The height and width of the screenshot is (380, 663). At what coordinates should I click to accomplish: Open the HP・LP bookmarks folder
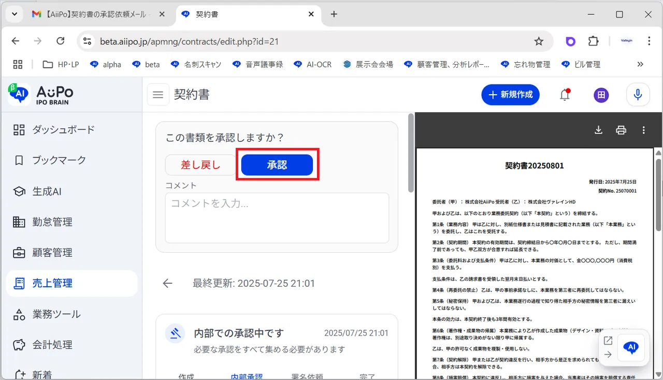[61, 64]
